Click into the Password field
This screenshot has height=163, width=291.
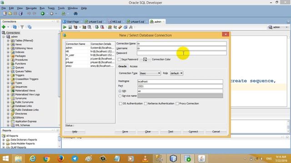(x=182, y=53)
